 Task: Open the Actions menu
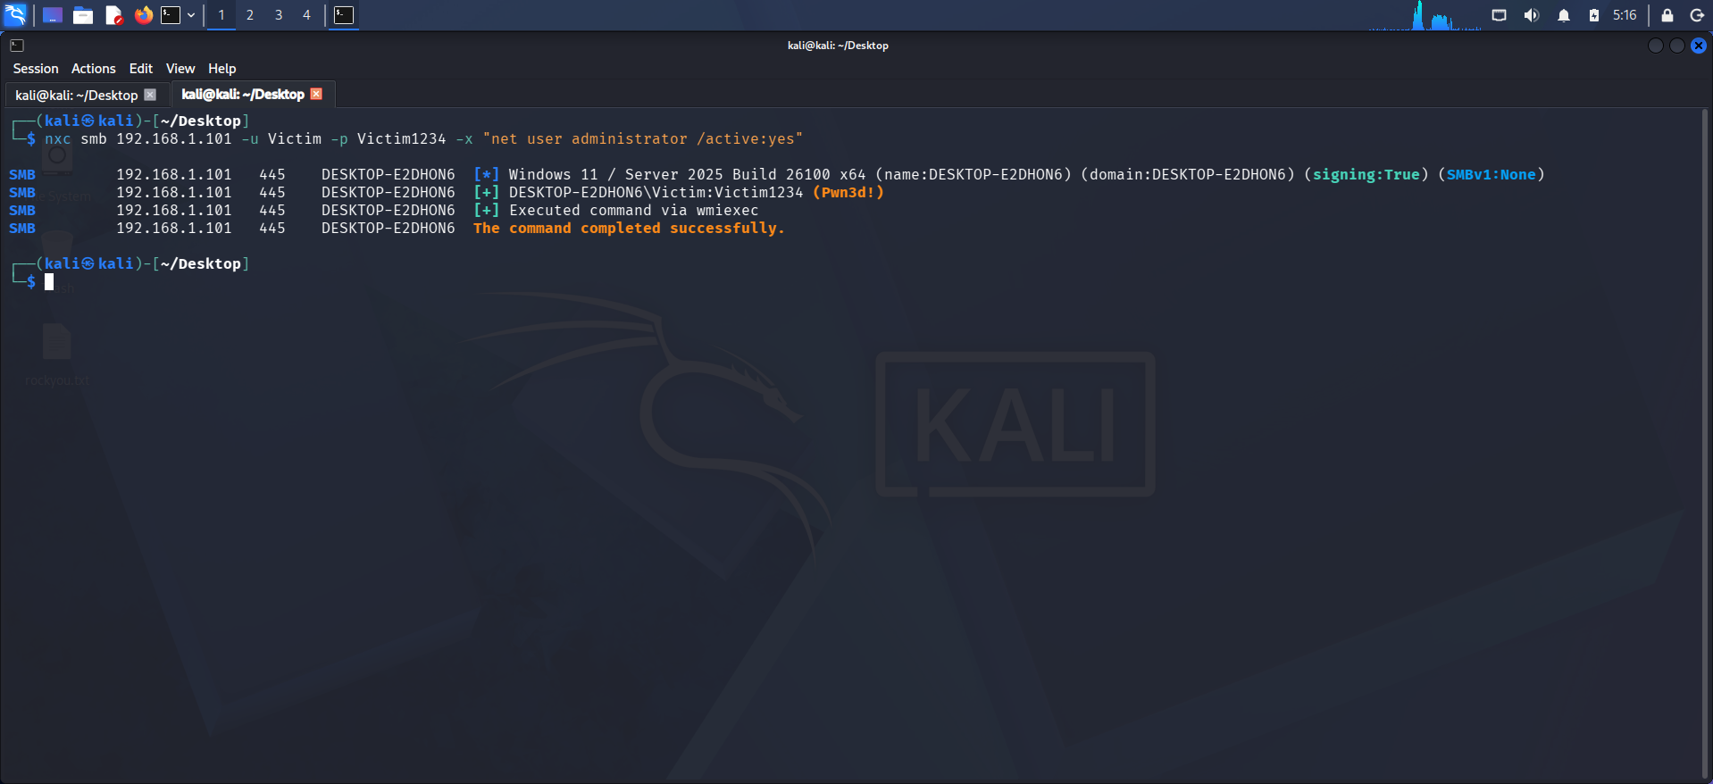pyautogui.click(x=94, y=69)
